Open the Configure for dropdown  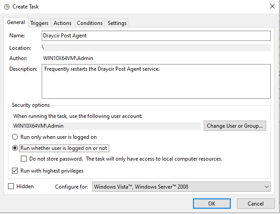pos(181,187)
